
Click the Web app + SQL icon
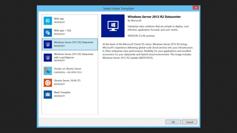[x=48, y=33]
